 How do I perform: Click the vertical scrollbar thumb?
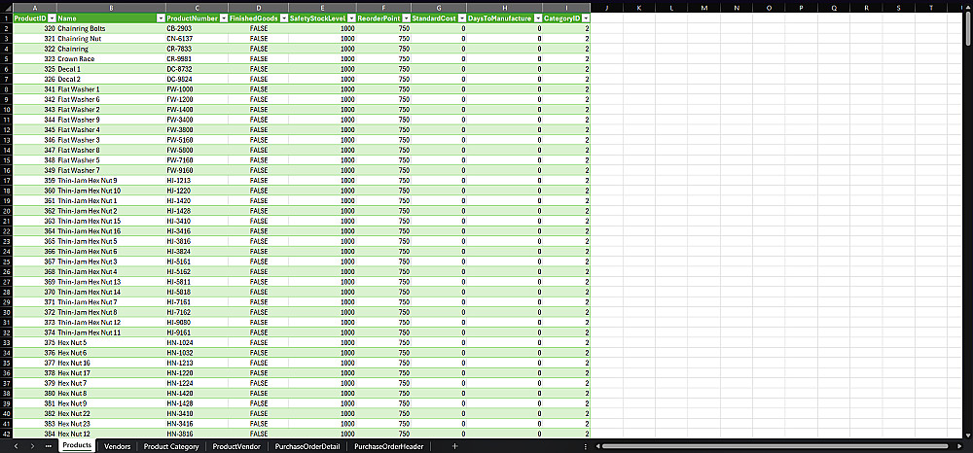969,28
